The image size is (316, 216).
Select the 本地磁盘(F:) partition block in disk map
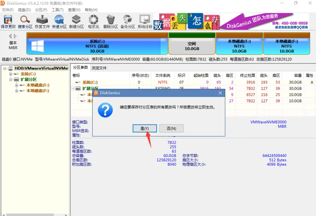(286, 44)
